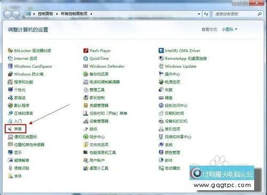The image size is (267, 195).
Task: Click the 自动播放 autoplay icon
Action: click(161, 168)
